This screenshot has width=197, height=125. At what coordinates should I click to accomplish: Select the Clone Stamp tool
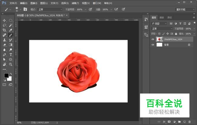coord(4,40)
